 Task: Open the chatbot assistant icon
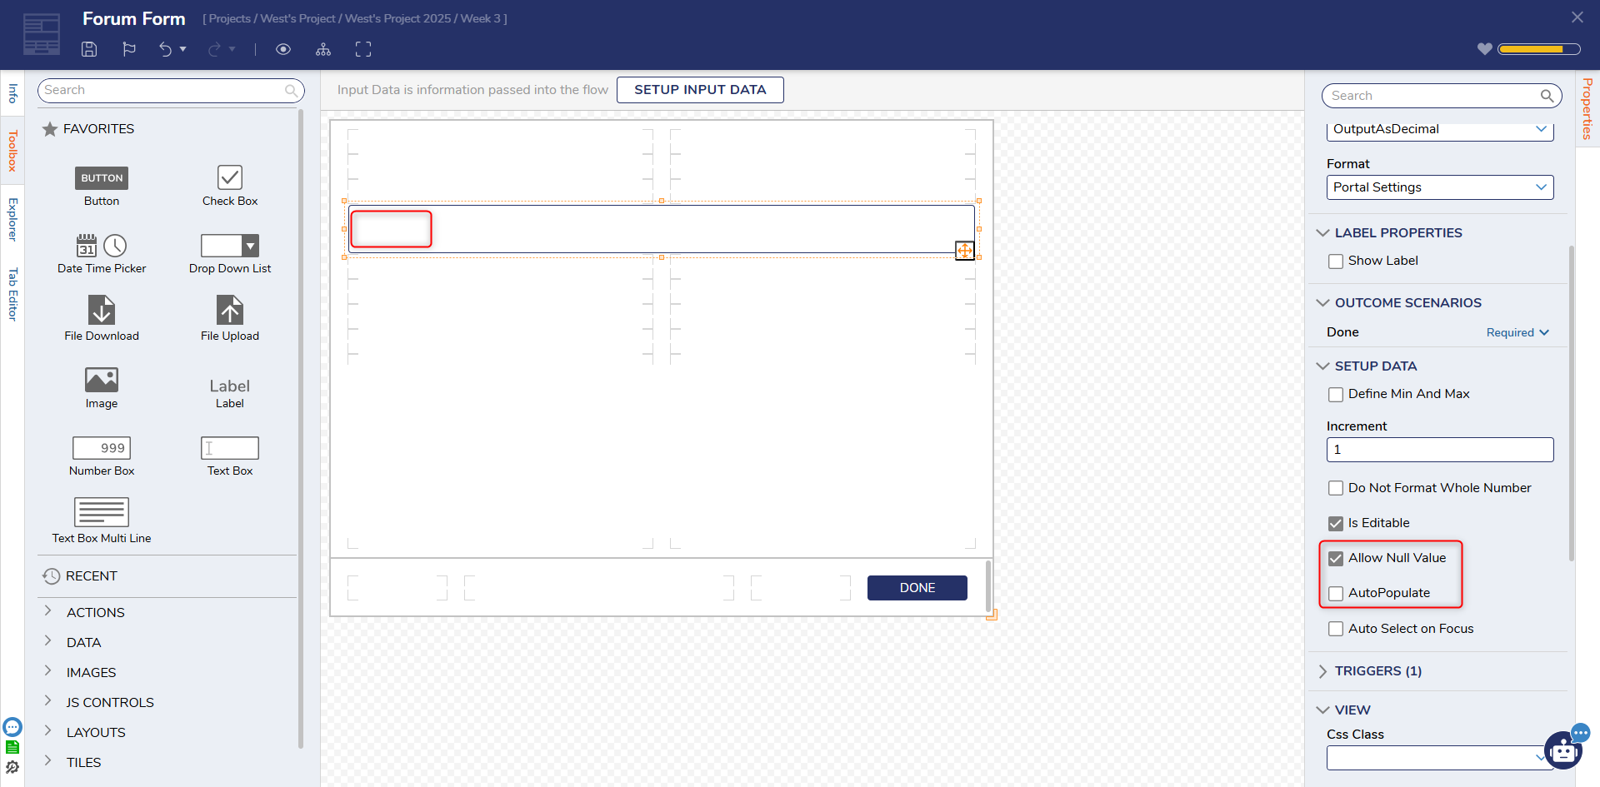click(x=1563, y=750)
